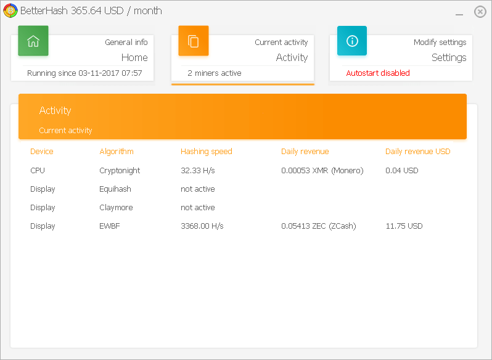Select the Activity tab label
Viewport: 492px width, 360px height.
point(291,57)
